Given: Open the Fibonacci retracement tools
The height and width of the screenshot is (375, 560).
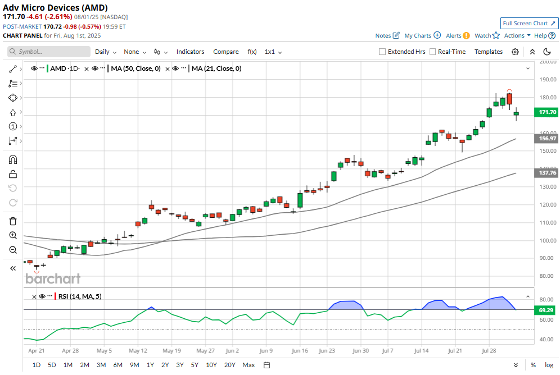Looking at the screenshot, I should pyautogui.click(x=13, y=84).
